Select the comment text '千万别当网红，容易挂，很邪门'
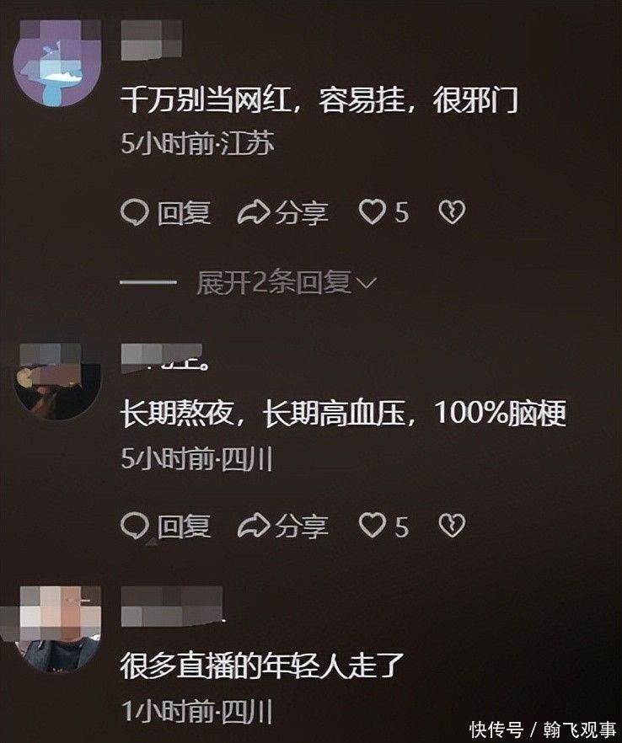This screenshot has height=743, width=622. [x=319, y=100]
